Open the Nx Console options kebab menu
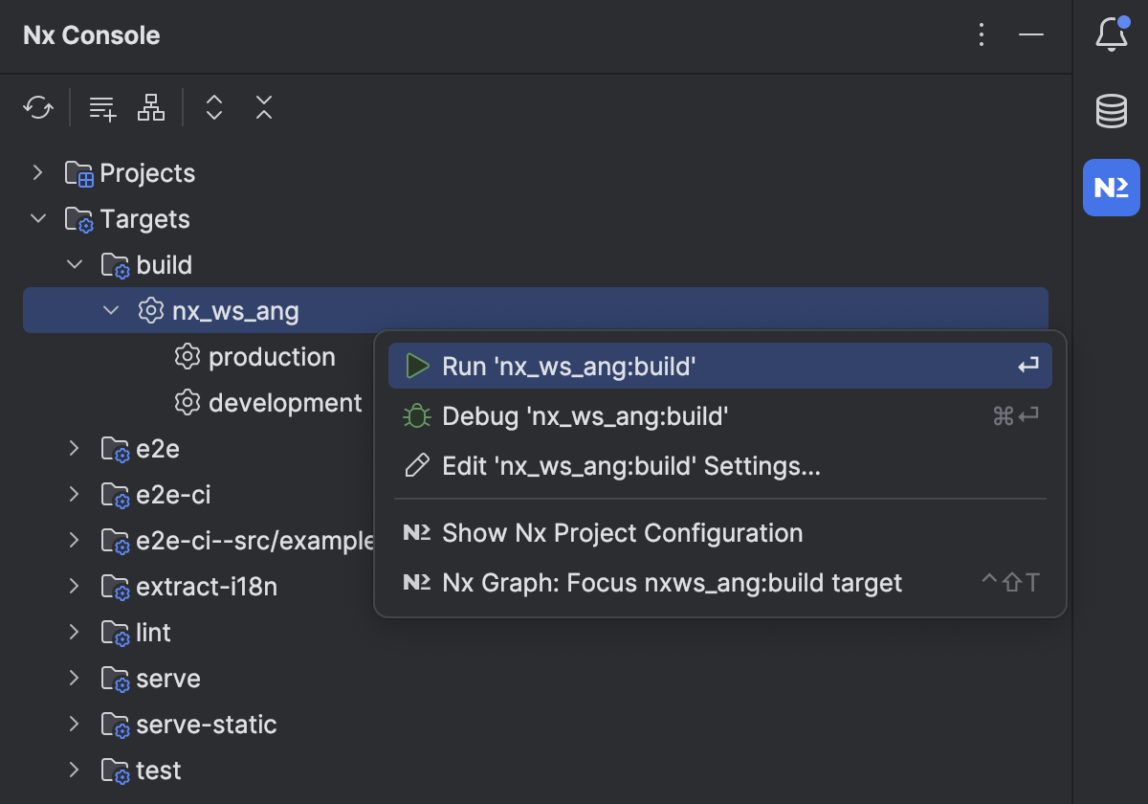1148x804 pixels. coord(982,34)
